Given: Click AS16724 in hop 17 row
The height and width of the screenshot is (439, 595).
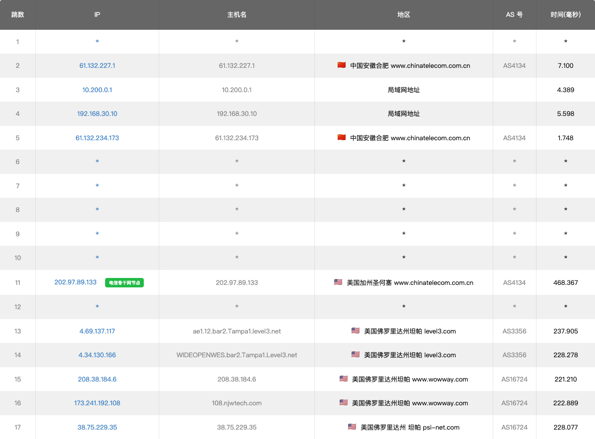Looking at the screenshot, I should 515,427.
